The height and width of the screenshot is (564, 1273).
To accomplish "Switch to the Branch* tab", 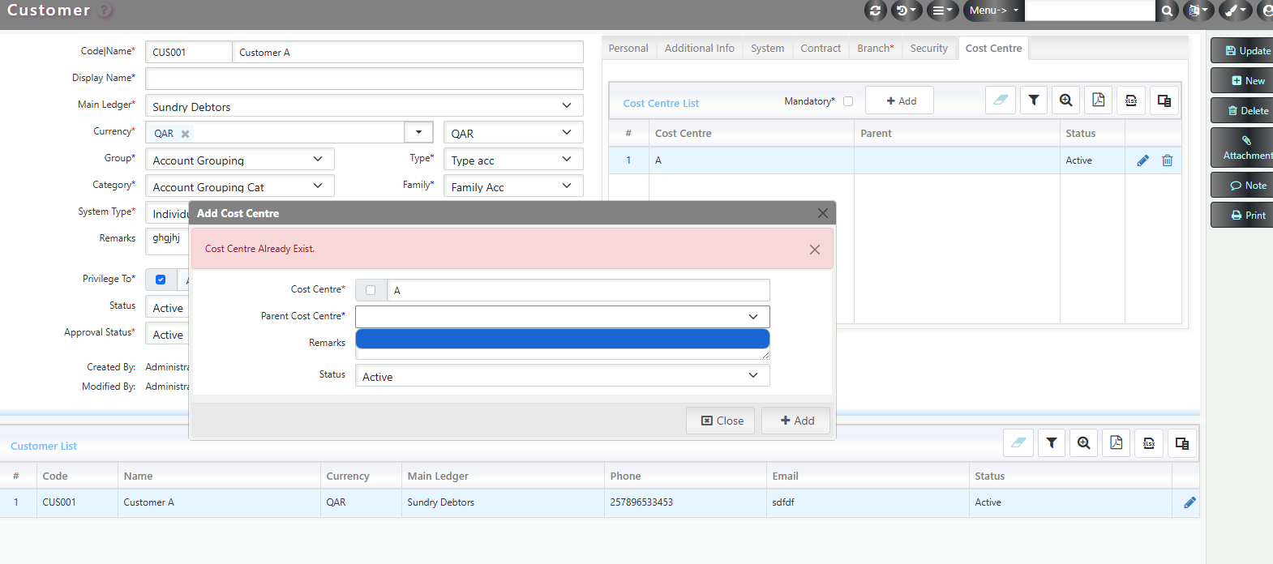I will (876, 49).
